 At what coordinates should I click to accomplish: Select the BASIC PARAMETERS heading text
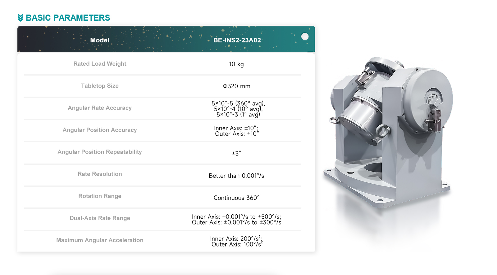68,18
